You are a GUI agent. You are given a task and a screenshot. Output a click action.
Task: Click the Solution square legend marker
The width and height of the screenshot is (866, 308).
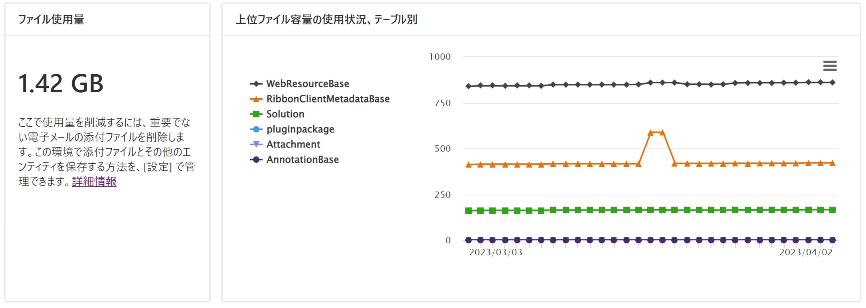[255, 114]
